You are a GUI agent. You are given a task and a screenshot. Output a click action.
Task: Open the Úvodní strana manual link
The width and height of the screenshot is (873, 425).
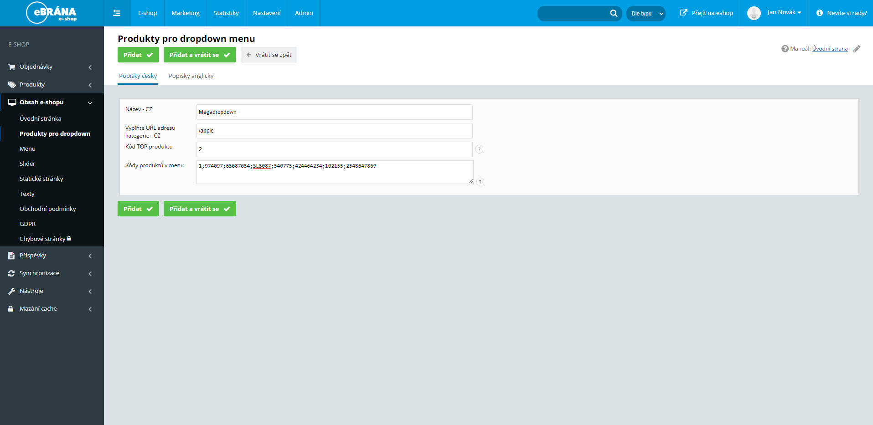pyautogui.click(x=830, y=49)
